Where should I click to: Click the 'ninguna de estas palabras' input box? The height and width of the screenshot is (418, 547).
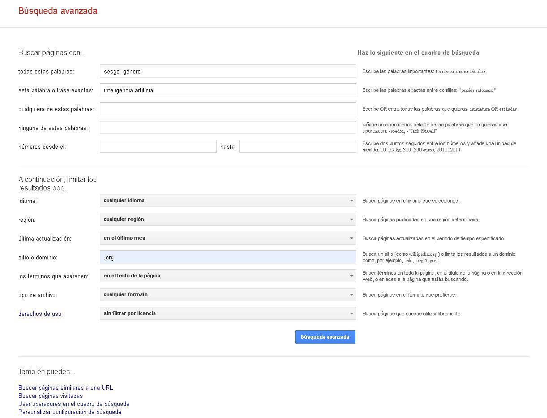point(228,128)
